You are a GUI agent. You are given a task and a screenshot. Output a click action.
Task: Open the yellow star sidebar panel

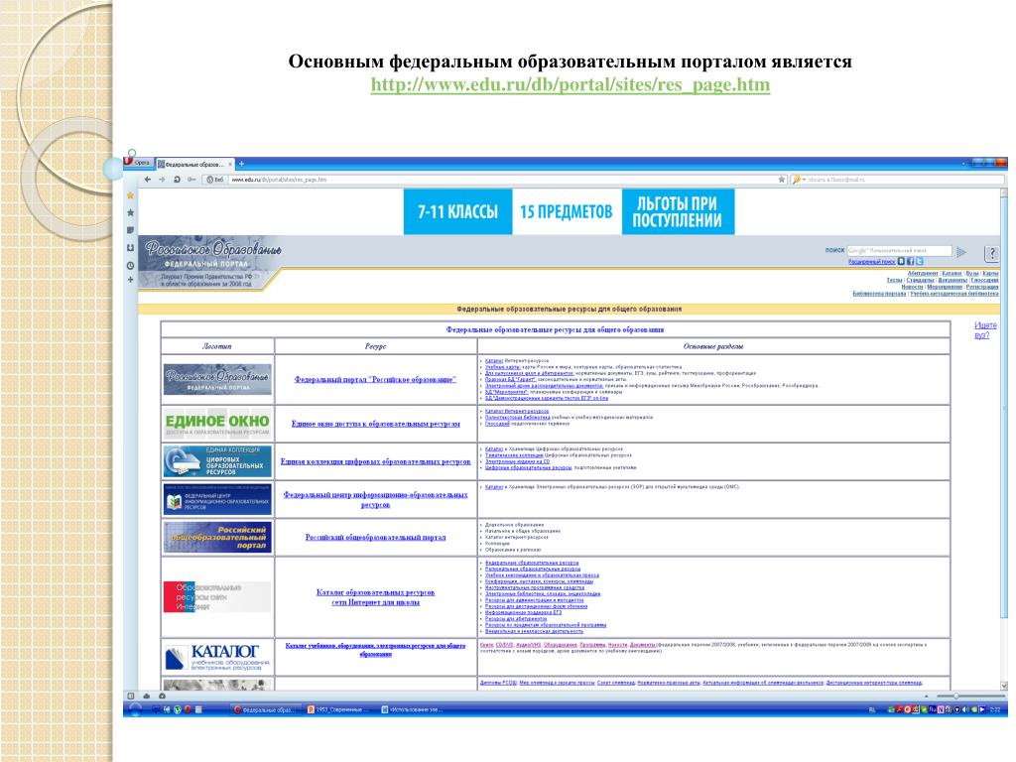pos(130,195)
